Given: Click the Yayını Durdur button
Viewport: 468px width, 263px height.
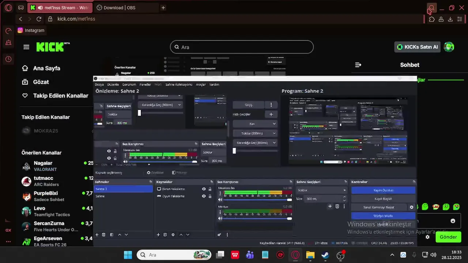Looking at the screenshot, I should point(383,190).
